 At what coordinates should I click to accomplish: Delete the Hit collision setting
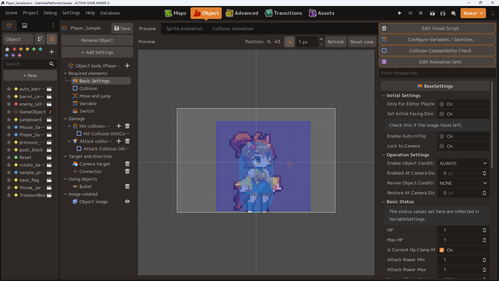click(127, 126)
